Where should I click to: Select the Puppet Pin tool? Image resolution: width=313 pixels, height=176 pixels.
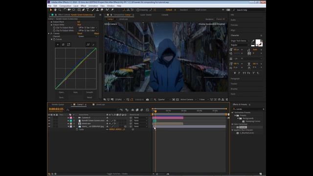pyautogui.click(x=112, y=10)
